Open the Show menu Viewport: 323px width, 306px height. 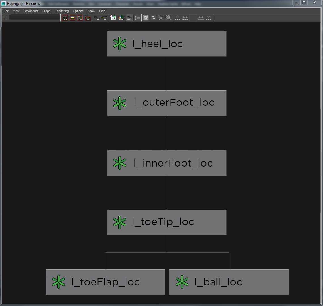(91, 11)
